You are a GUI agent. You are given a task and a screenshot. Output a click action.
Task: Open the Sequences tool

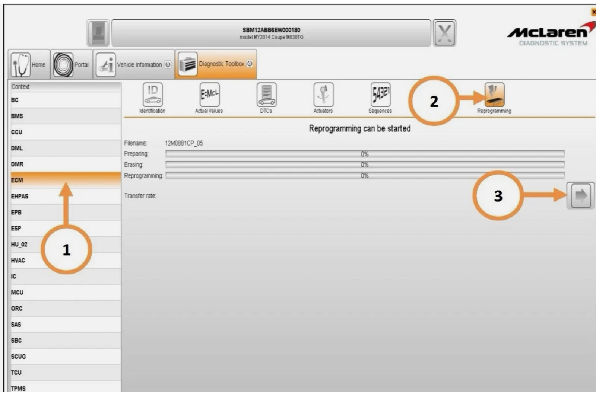[380, 95]
